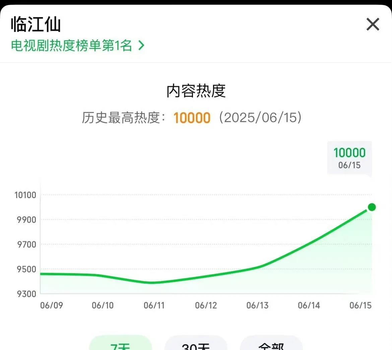Select the 06/13 date axis label

(257, 305)
